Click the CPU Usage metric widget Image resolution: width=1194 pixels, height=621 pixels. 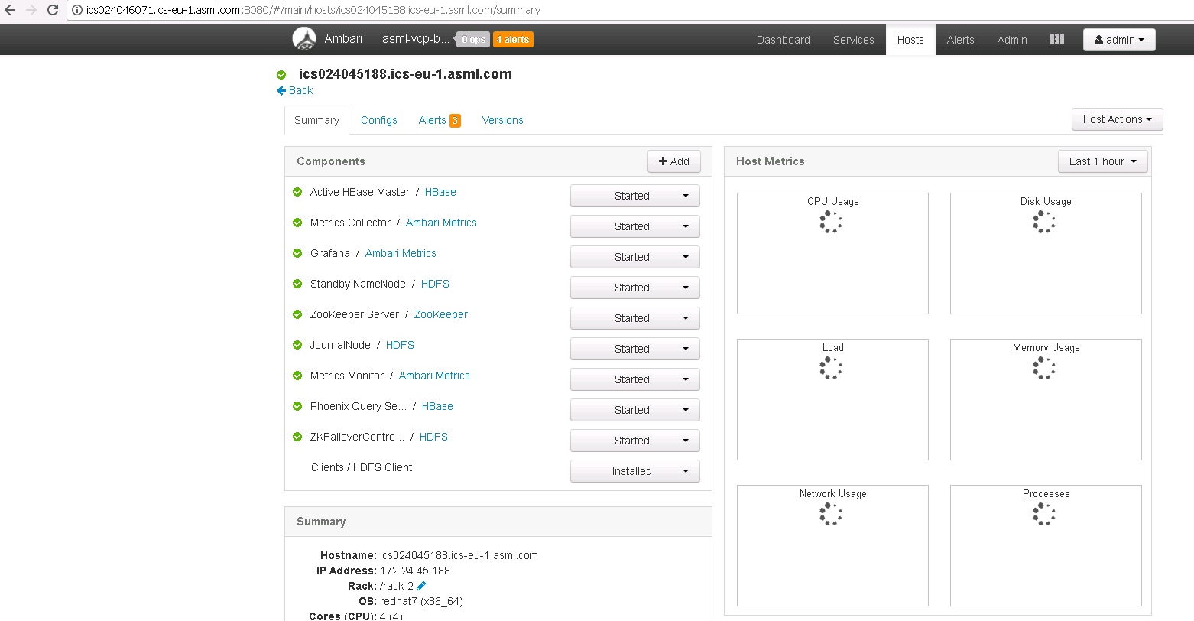[x=832, y=253]
